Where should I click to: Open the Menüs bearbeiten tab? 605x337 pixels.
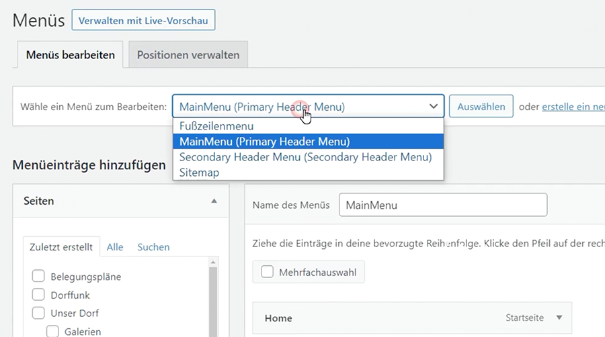pos(70,55)
